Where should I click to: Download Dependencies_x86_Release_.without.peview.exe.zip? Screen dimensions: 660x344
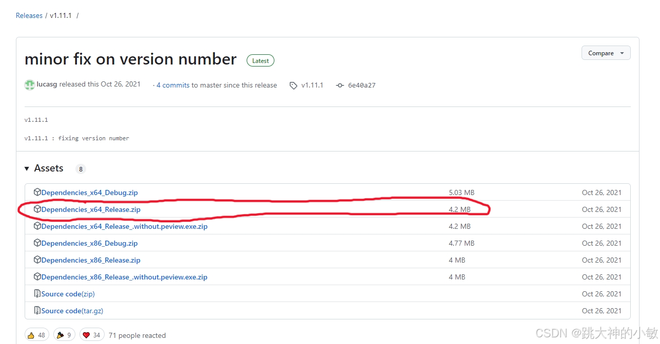click(125, 277)
